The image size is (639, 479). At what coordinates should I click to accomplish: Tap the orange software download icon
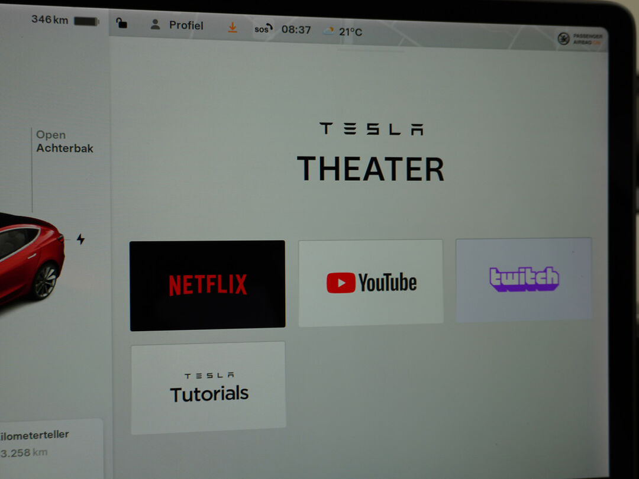(233, 28)
